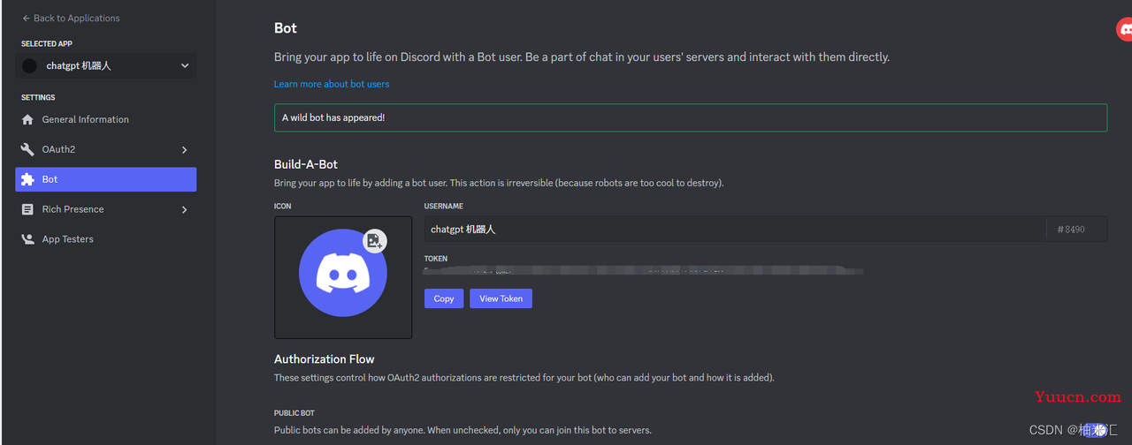Image resolution: width=1132 pixels, height=445 pixels.
Task: Expand the OAuth2 submenu chevron
Action: click(184, 150)
